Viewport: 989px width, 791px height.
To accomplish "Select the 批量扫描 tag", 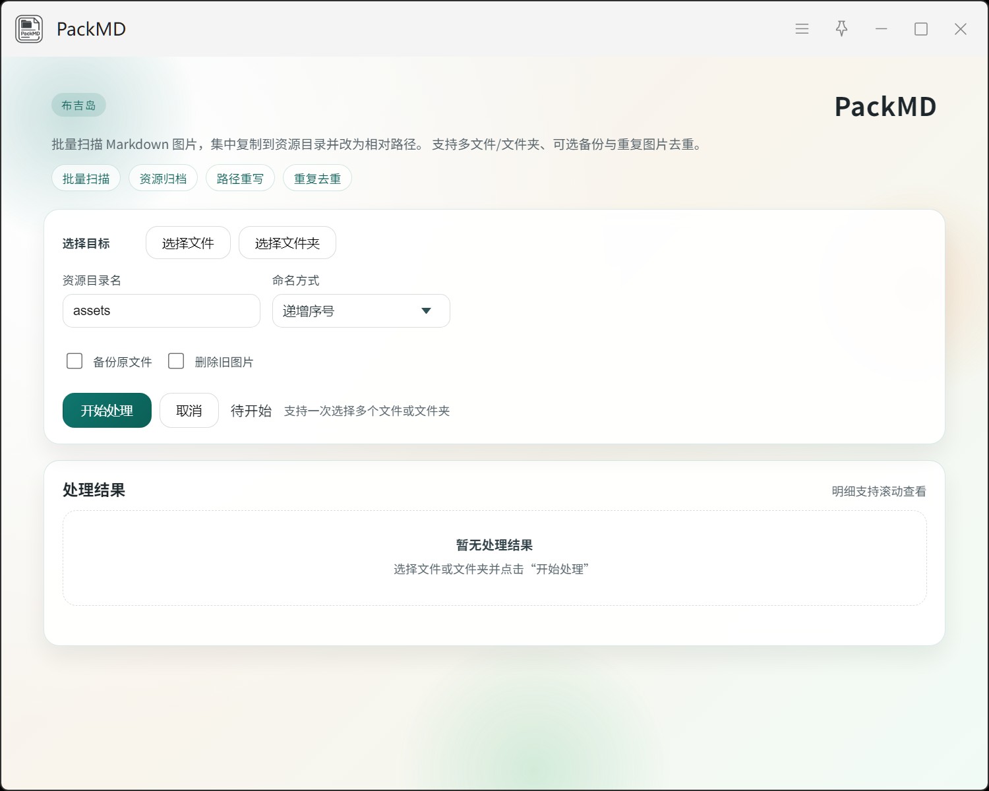I will [86, 179].
